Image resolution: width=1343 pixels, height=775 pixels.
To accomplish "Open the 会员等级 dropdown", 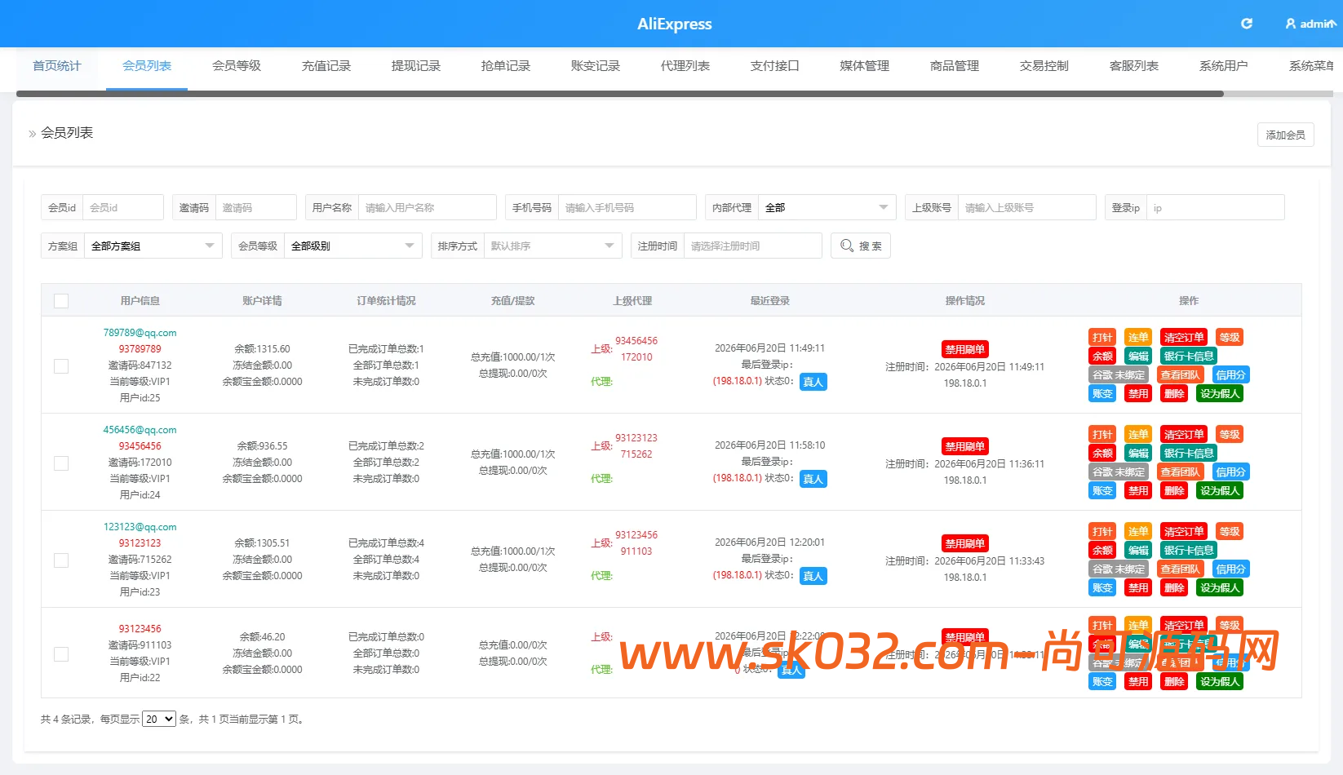I will click(352, 246).
